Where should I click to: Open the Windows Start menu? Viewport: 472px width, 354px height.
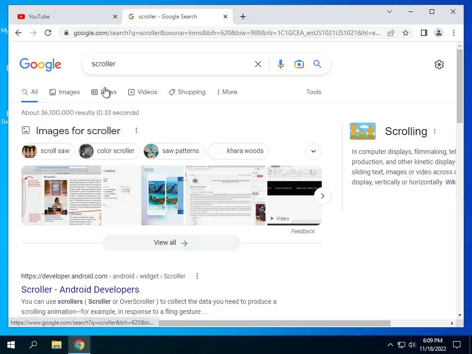point(11,345)
